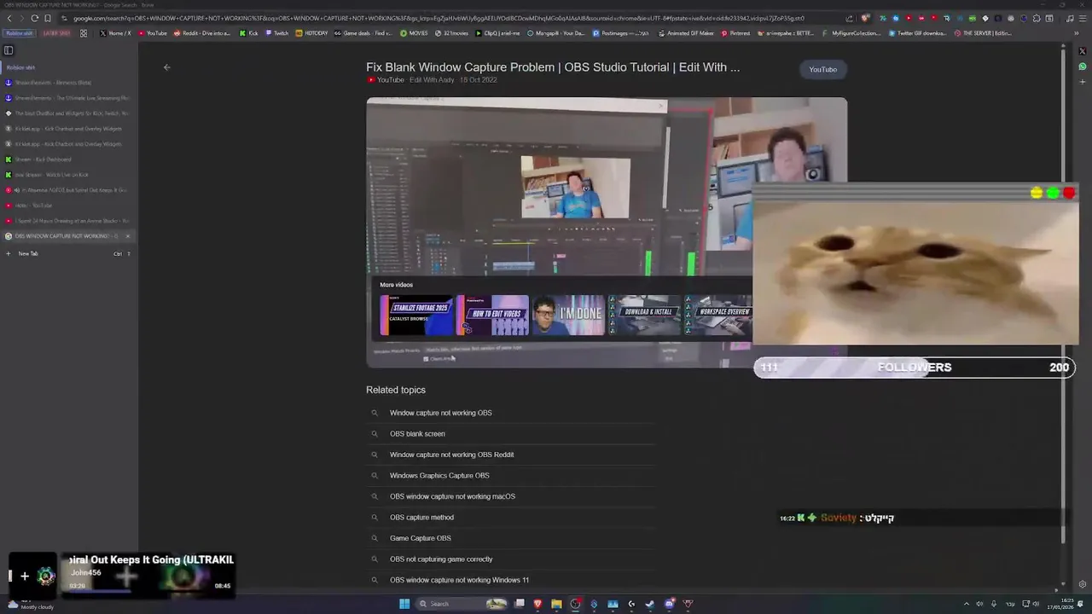The width and height of the screenshot is (1092, 614).
Task: Open the X icon in the right sidebar
Action: tap(1083, 51)
